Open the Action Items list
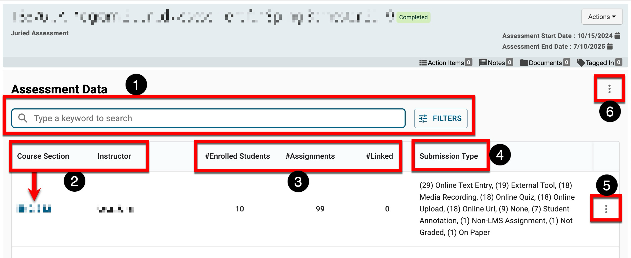This screenshot has height=258, width=631. pyautogui.click(x=445, y=63)
